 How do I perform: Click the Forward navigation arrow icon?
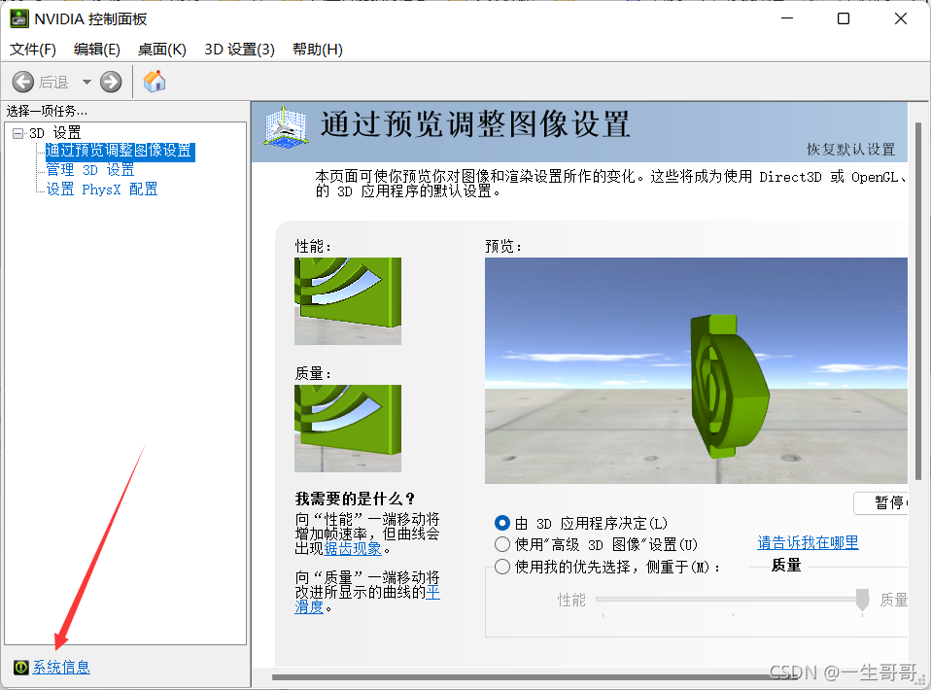(x=110, y=82)
